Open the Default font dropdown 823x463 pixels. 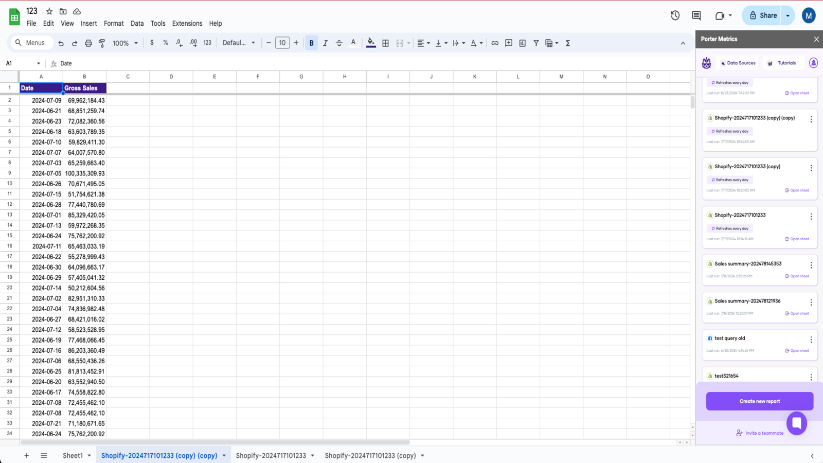tap(238, 43)
